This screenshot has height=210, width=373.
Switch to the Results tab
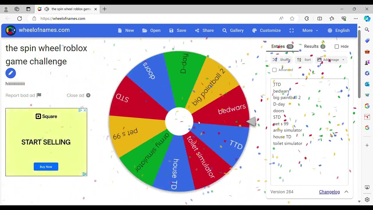tap(314, 46)
